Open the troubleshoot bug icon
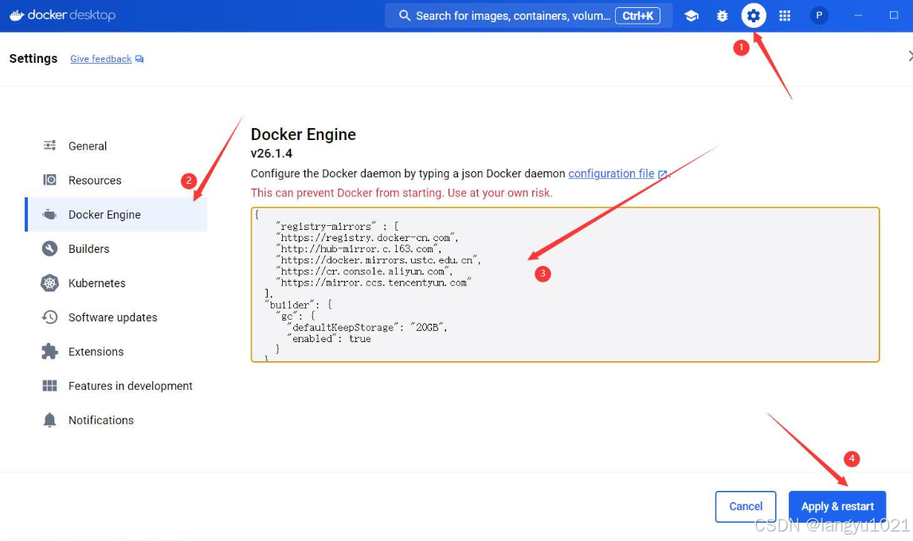 point(722,16)
